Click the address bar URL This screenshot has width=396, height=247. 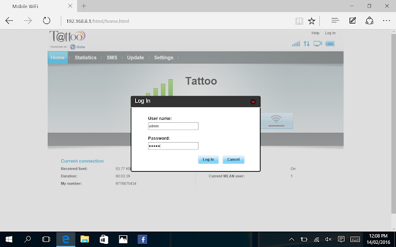pos(98,21)
